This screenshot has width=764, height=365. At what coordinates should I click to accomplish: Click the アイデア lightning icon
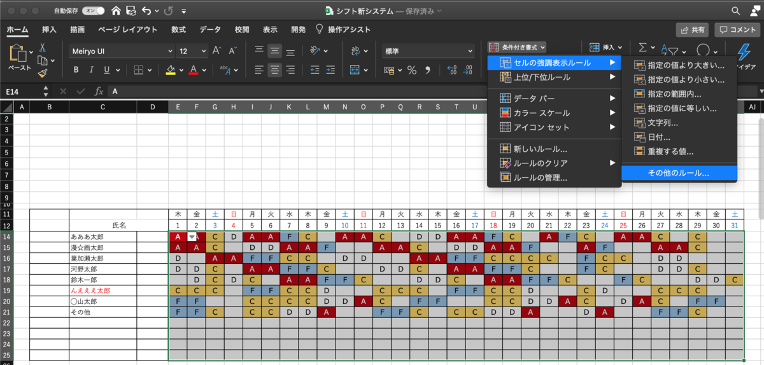coord(744,52)
